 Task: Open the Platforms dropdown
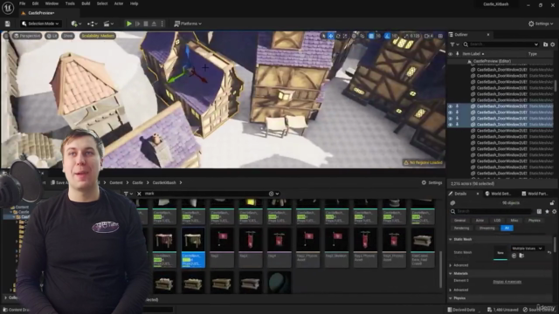pyautogui.click(x=188, y=24)
